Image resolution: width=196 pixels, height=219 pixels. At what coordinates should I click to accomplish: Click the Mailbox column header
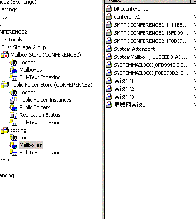pyautogui.click(x=148, y=1)
